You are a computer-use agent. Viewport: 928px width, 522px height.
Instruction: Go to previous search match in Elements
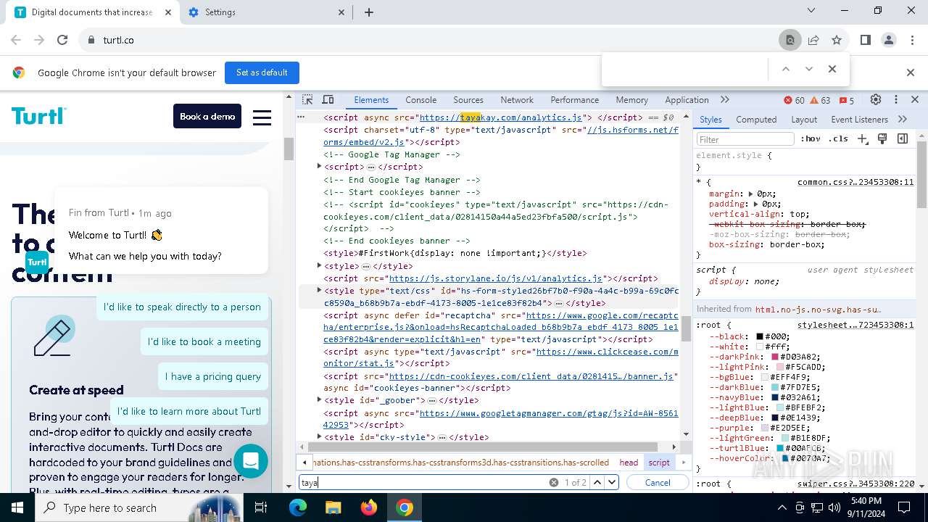point(597,482)
